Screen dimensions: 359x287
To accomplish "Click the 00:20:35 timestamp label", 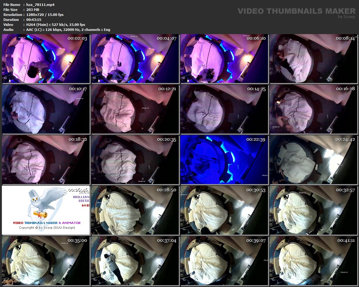I will click(167, 139).
